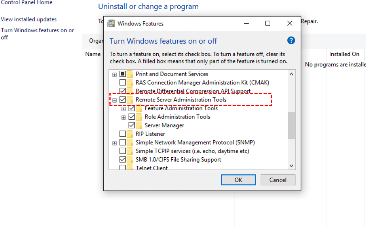Toggle the Print and Document Services checkbox
Screen dimensions: 366x228
click(122, 74)
